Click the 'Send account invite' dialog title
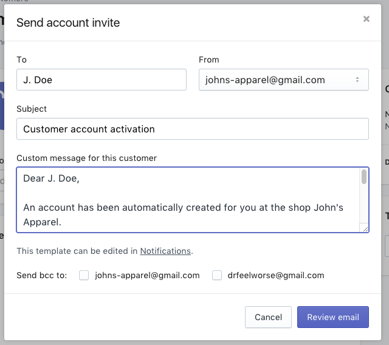 [x=68, y=22]
